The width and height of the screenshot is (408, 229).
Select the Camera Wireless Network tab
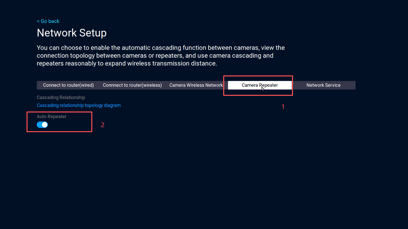click(196, 85)
